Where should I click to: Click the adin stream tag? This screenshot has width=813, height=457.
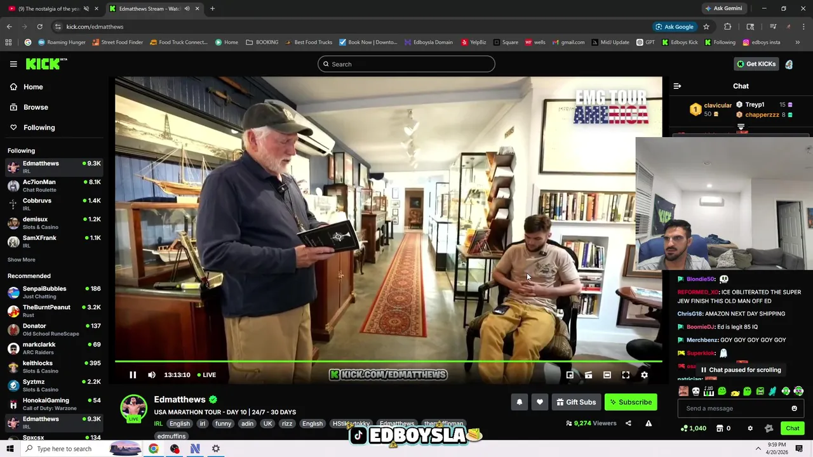247,423
